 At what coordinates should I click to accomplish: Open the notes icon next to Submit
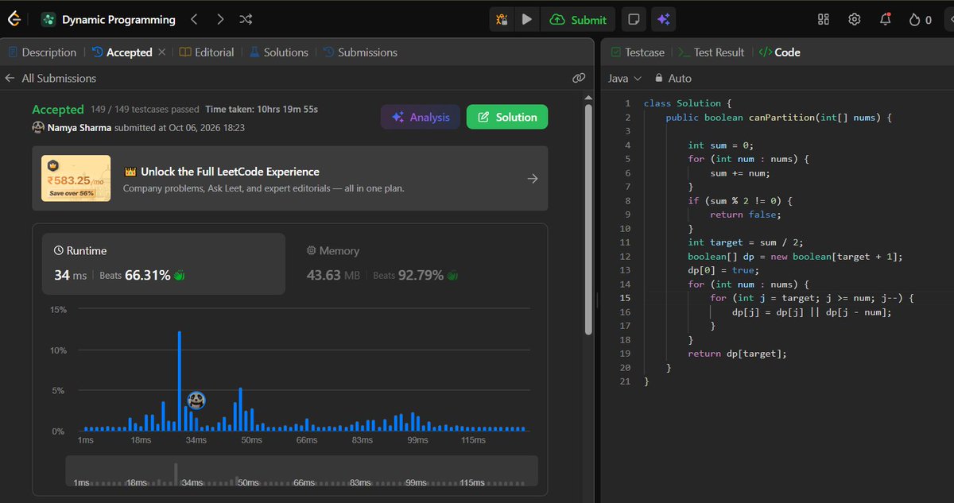[x=634, y=20]
